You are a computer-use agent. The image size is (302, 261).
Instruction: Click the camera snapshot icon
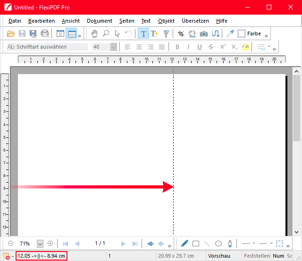(x=204, y=34)
